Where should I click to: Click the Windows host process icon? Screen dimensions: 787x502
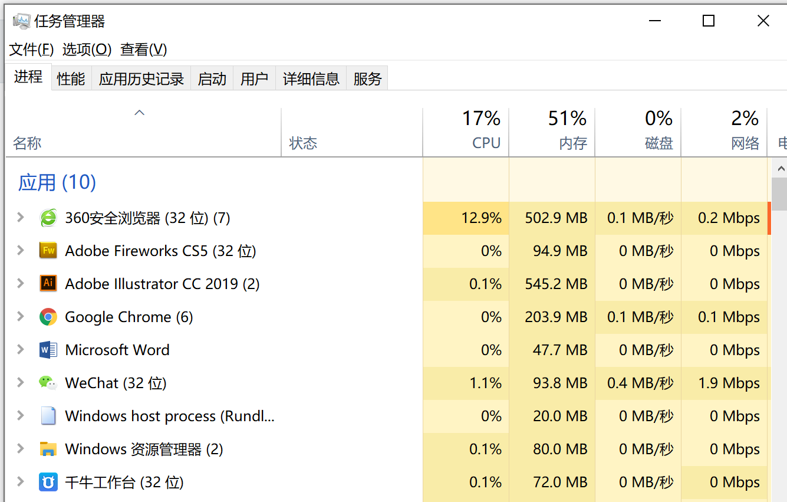tap(48, 416)
